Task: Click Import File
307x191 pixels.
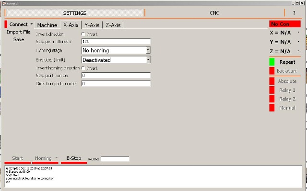Action: click(18, 32)
